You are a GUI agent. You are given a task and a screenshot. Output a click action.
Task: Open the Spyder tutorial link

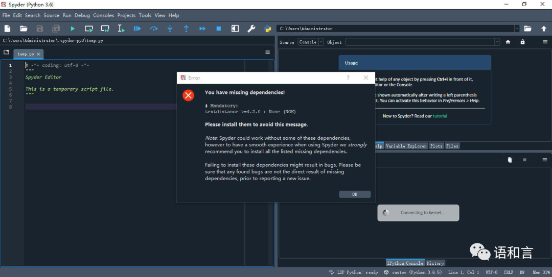click(x=440, y=116)
